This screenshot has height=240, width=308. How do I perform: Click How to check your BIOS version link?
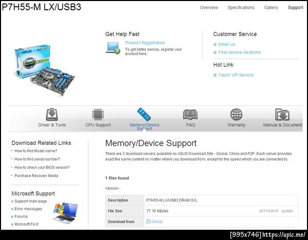[42, 167]
